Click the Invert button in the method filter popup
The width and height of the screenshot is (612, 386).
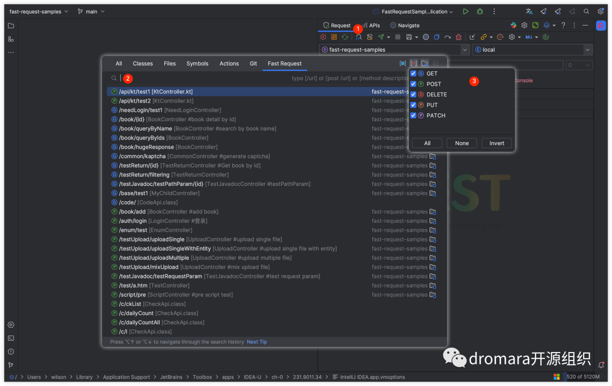point(497,143)
